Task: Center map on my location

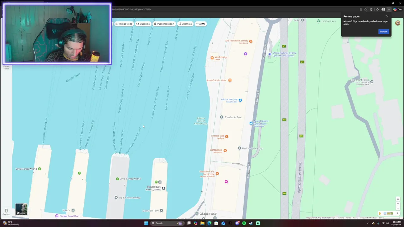Action: [398, 199]
